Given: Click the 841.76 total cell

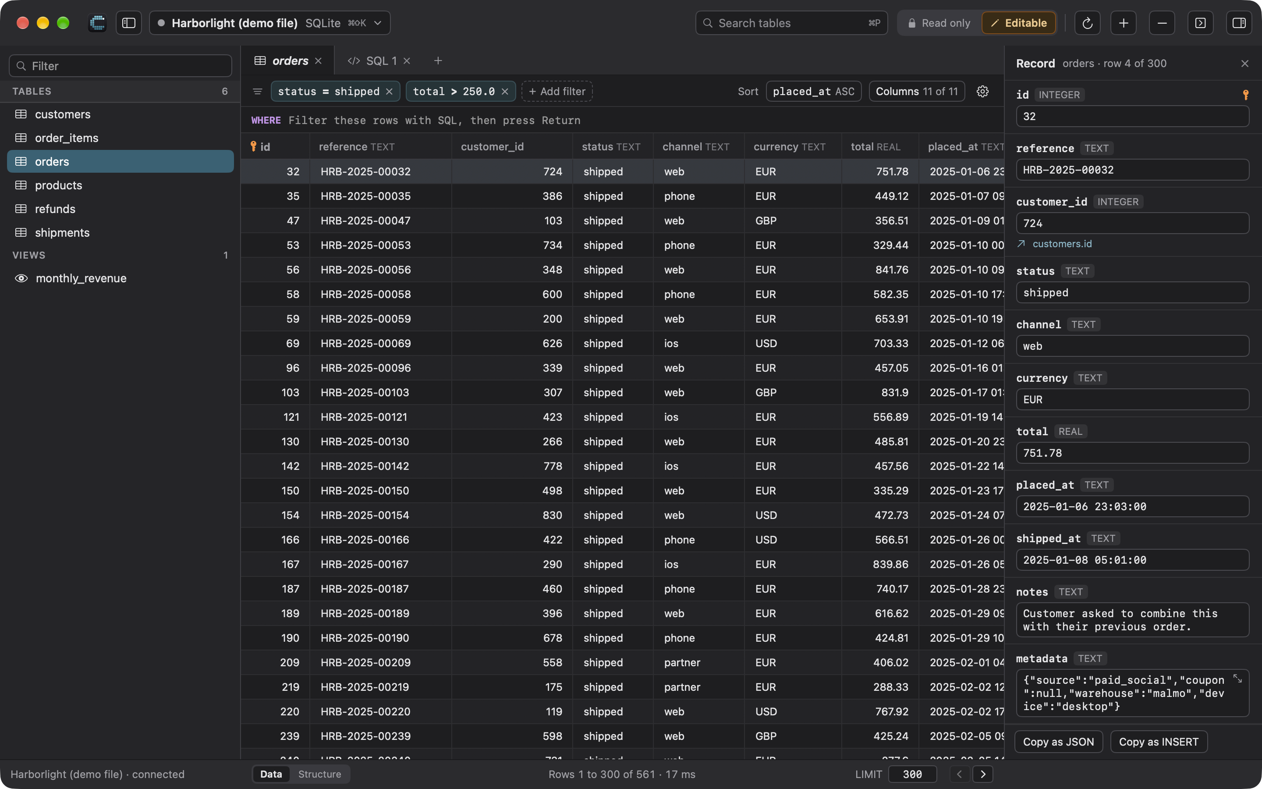Looking at the screenshot, I should point(880,270).
